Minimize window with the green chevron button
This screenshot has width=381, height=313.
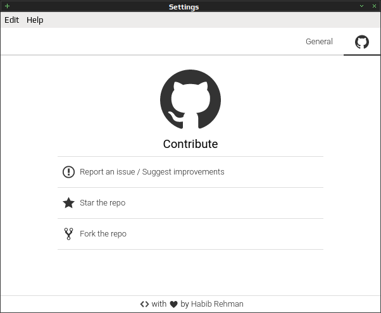pos(361,6)
